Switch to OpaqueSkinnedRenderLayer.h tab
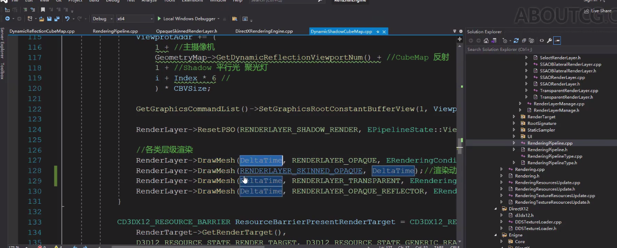 (187, 31)
